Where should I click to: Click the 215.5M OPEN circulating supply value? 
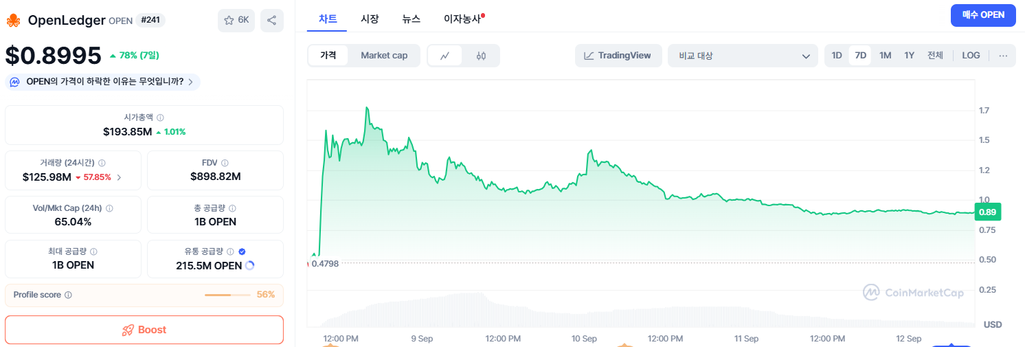tap(209, 266)
